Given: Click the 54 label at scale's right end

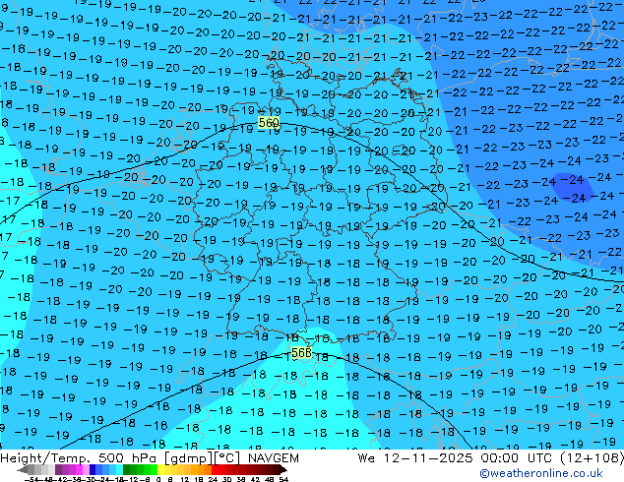Looking at the screenshot, I should pos(282,480).
